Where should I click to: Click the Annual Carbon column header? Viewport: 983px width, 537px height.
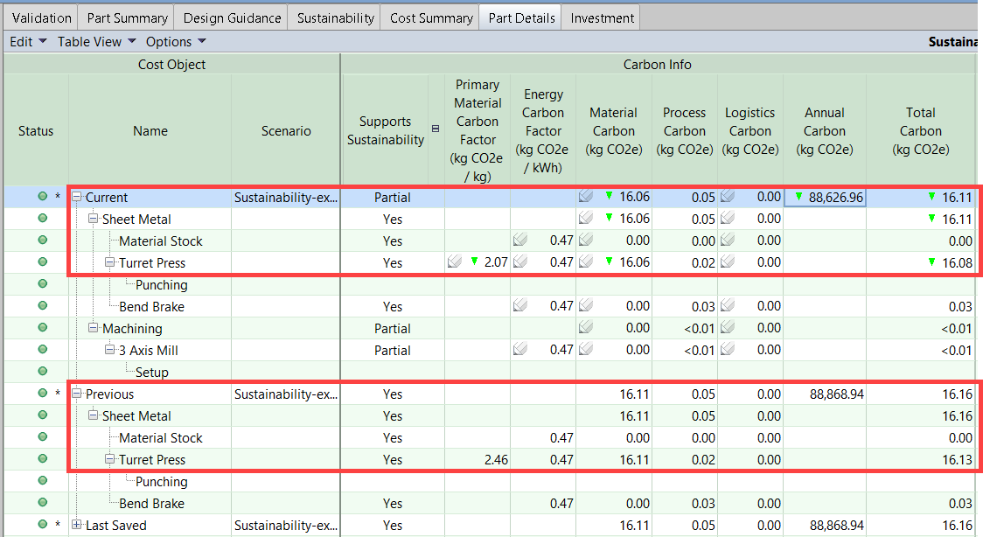point(825,130)
